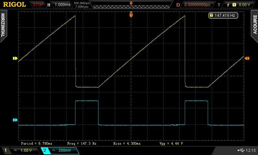Click the H horizontal scale label
The width and height of the screenshot is (258, 155).
click(49, 5)
